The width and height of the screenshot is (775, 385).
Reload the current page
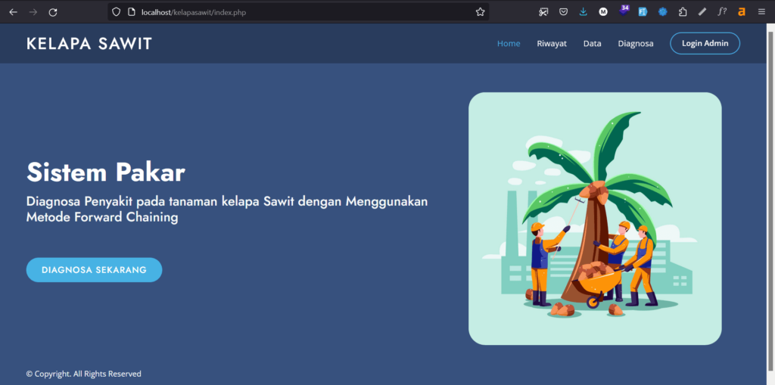[x=53, y=12]
